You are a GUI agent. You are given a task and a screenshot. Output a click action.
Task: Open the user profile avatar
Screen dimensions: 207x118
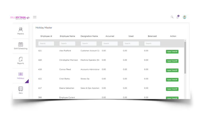point(185,17)
